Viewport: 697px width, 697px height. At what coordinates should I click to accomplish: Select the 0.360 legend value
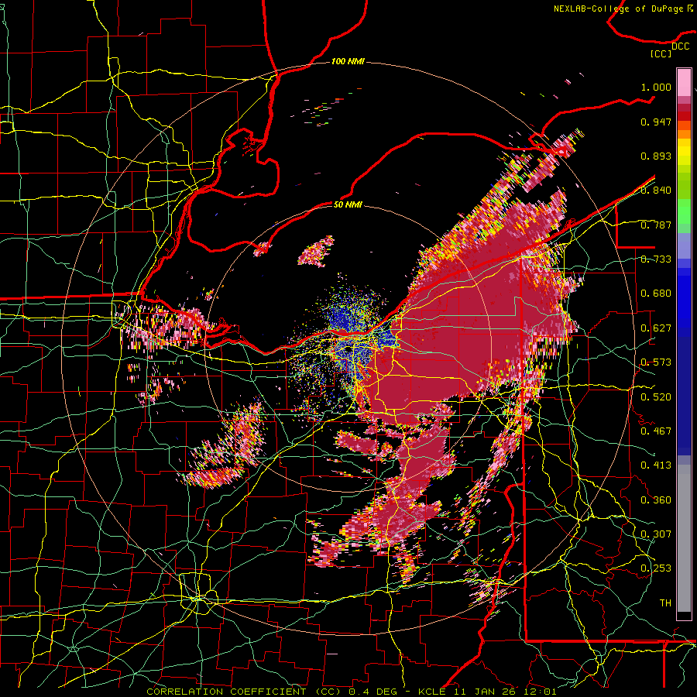[x=656, y=500]
